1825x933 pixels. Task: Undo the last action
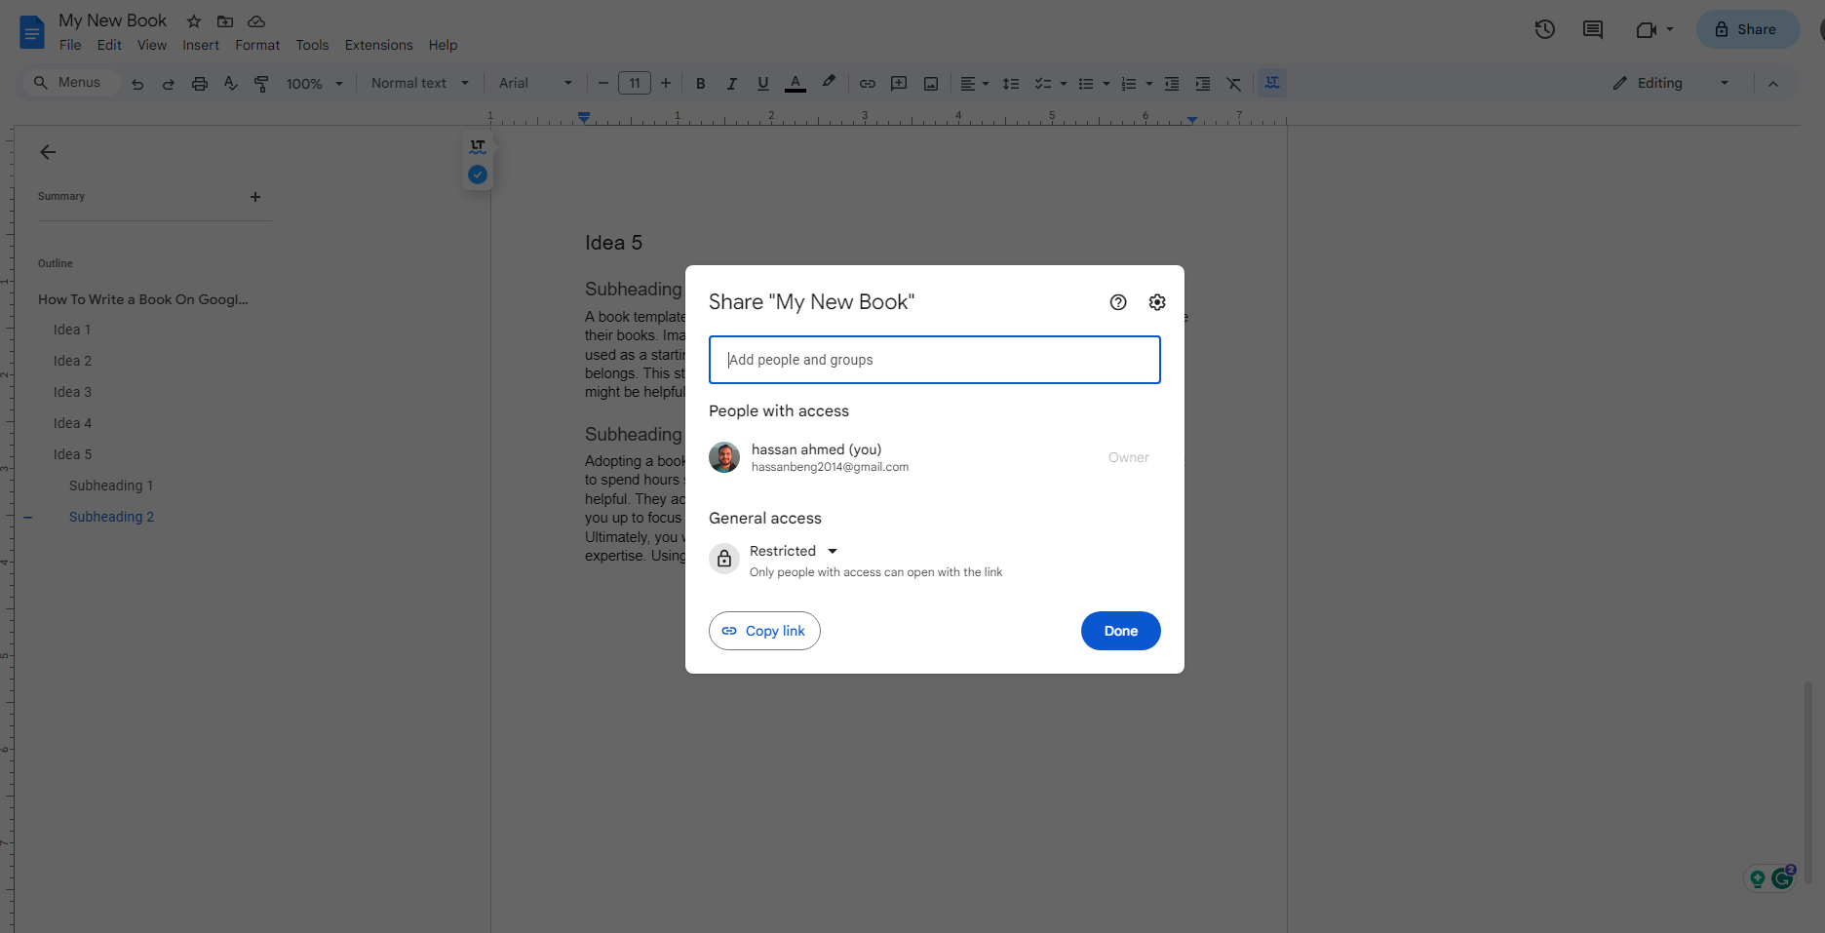pyautogui.click(x=137, y=84)
